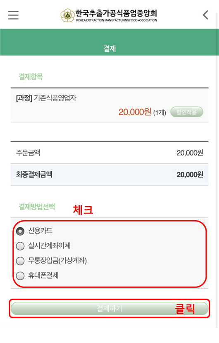Click the back arrow icon

pos(205,15)
